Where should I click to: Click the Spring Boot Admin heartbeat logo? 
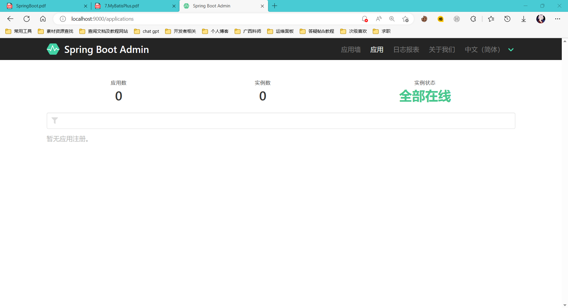[53, 49]
